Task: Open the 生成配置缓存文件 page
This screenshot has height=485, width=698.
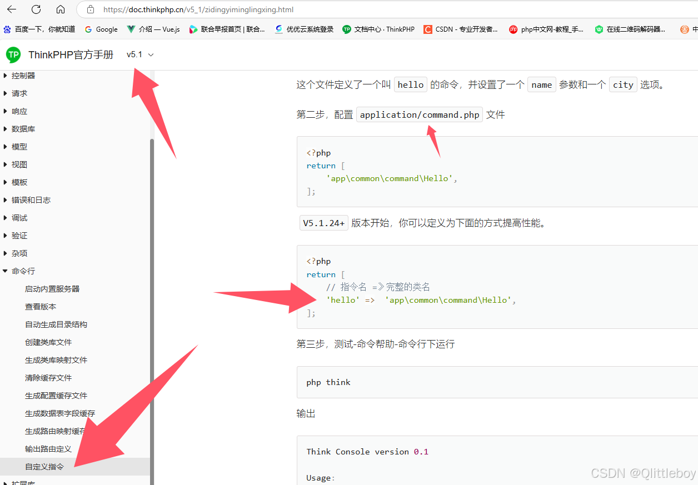Action: tap(56, 396)
